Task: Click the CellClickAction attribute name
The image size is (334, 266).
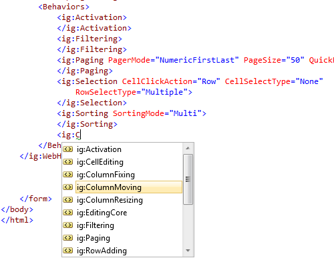Action: coord(157,81)
